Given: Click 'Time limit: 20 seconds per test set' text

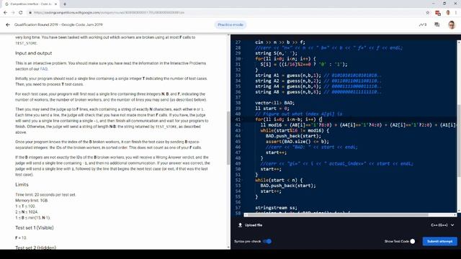Looking at the screenshot, I should (45, 195).
